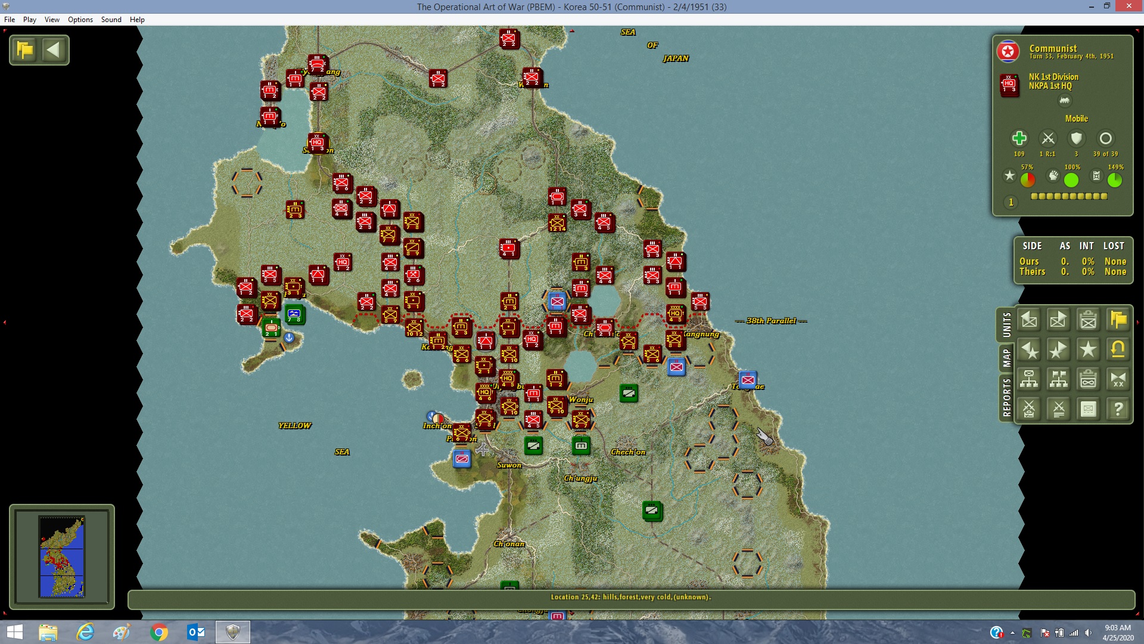
Task: Open the unit report clipboard button
Action: (x=1089, y=320)
